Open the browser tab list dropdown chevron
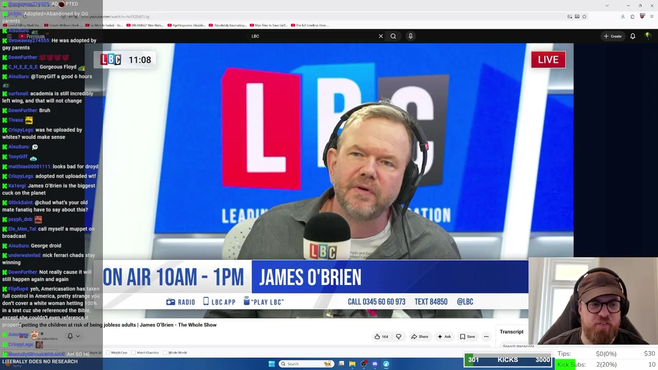 pos(607,5)
